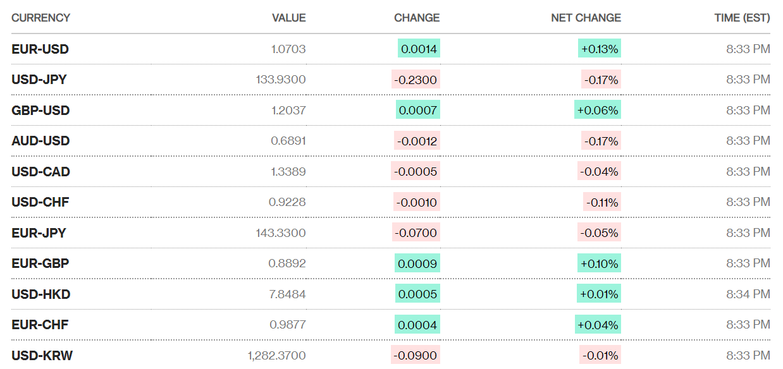Image resolution: width=783 pixels, height=369 pixels.
Task: Click the red -0.2300 change badge
Action: tap(415, 80)
